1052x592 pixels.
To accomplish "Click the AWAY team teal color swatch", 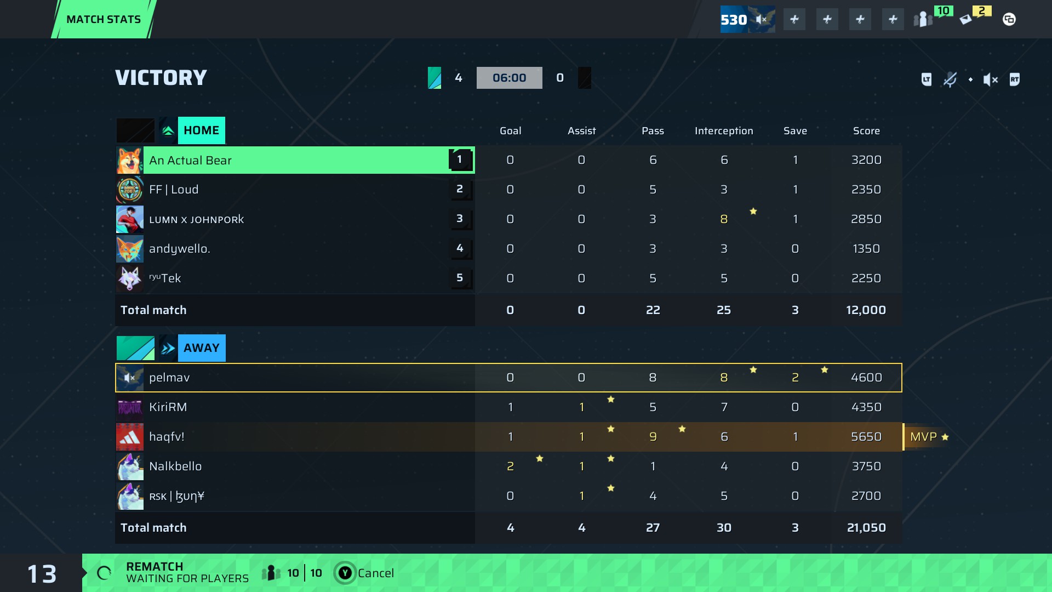I will tap(135, 348).
